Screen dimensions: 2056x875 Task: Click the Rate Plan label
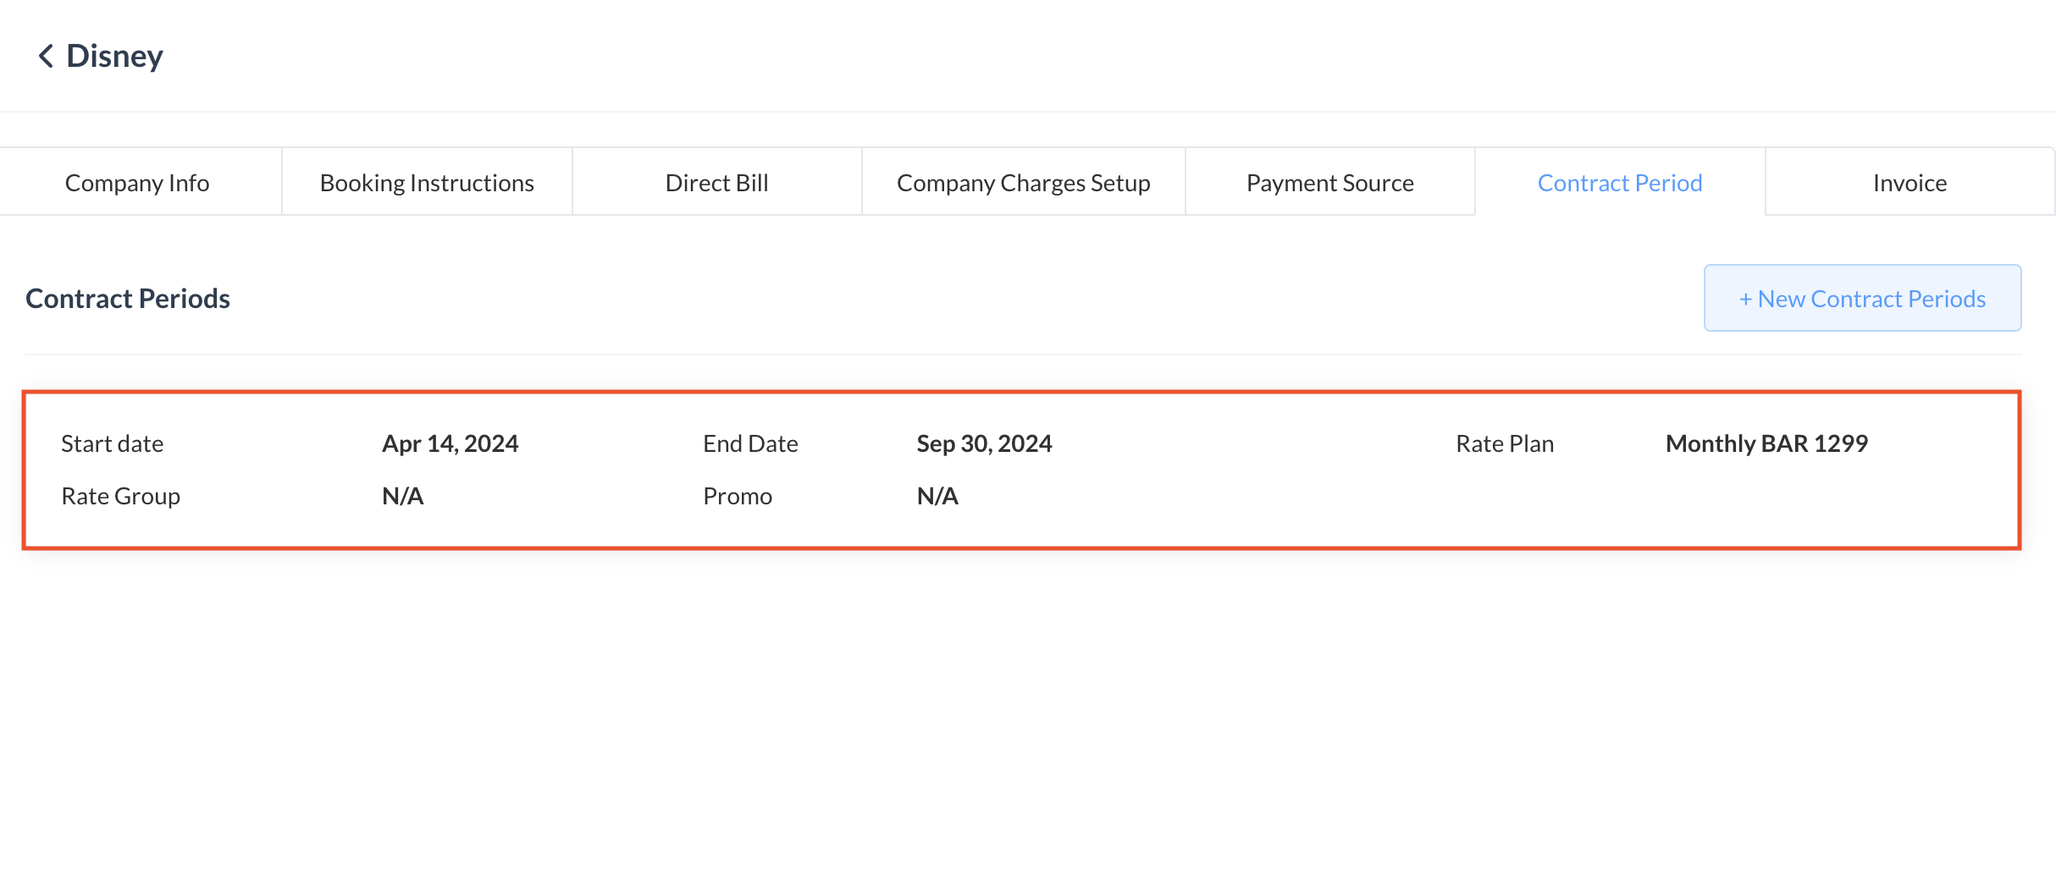pos(1505,443)
